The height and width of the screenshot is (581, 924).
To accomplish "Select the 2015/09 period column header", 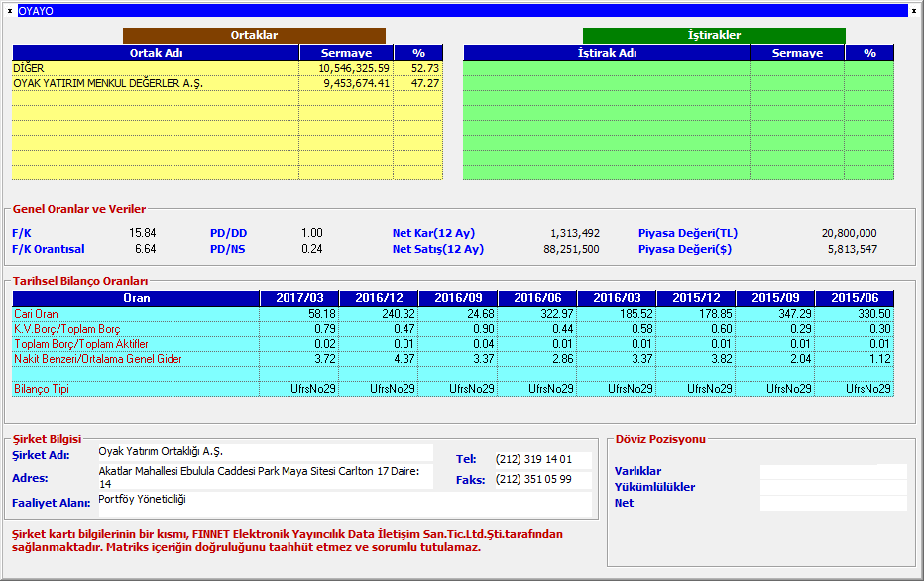I will (x=775, y=298).
